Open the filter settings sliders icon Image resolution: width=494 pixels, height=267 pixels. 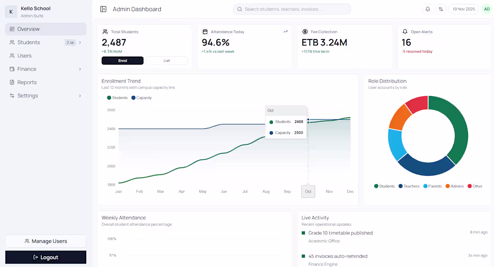[x=441, y=9]
